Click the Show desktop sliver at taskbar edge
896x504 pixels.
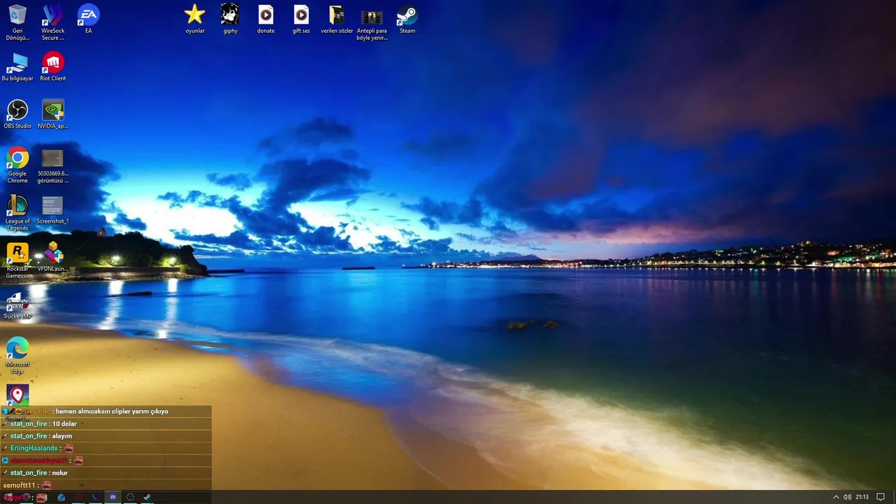click(894, 497)
